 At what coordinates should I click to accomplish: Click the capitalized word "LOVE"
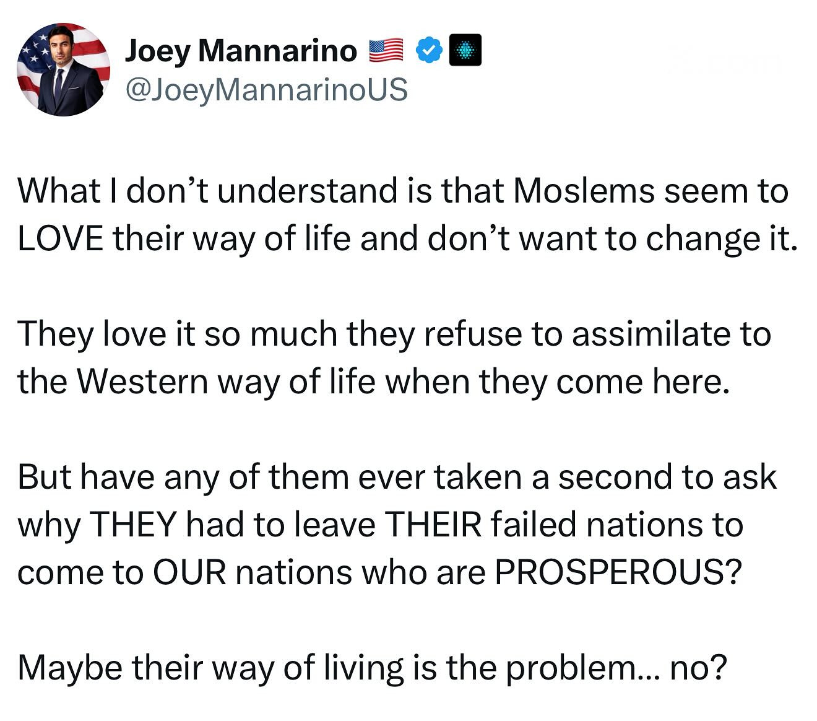pos(59,238)
